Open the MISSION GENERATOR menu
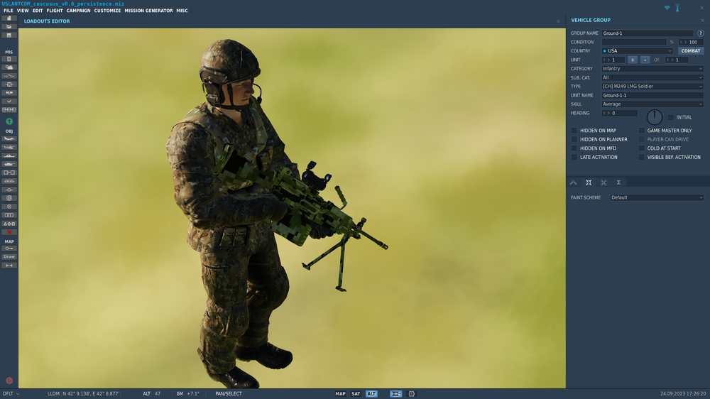Image resolution: width=710 pixels, height=399 pixels. [148, 11]
